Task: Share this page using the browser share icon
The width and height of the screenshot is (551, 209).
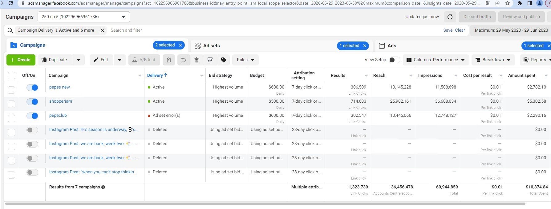Action: pos(497,3)
